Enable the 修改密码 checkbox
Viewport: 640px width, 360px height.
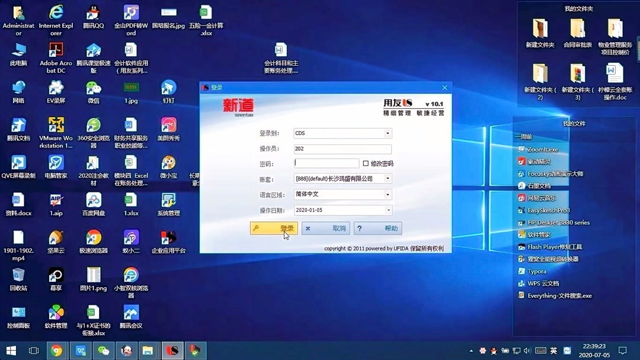click(365, 163)
